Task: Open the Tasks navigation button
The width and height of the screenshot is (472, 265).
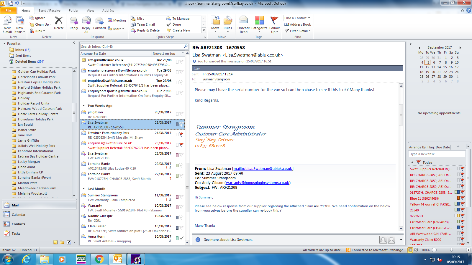Action: click(39, 233)
